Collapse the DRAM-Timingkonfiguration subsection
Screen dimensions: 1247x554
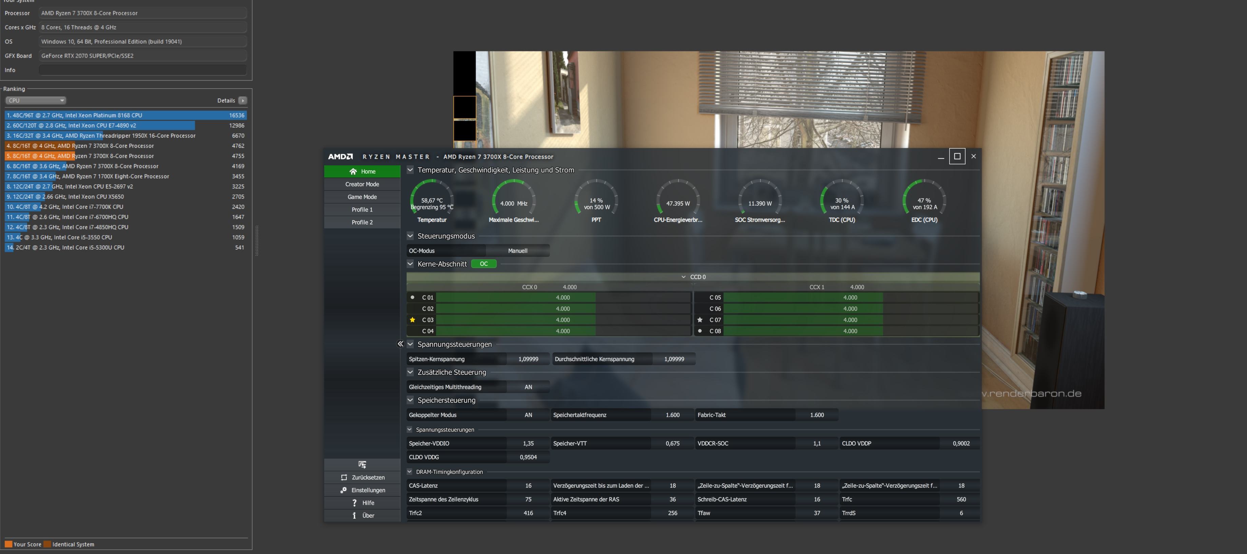click(410, 472)
